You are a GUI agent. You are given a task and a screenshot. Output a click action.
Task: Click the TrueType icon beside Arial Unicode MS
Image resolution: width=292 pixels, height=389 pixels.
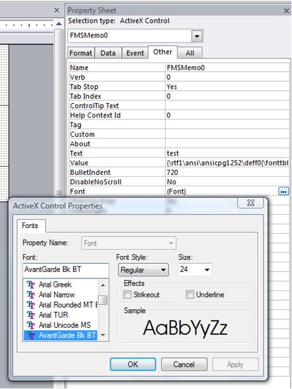pos(30,325)
